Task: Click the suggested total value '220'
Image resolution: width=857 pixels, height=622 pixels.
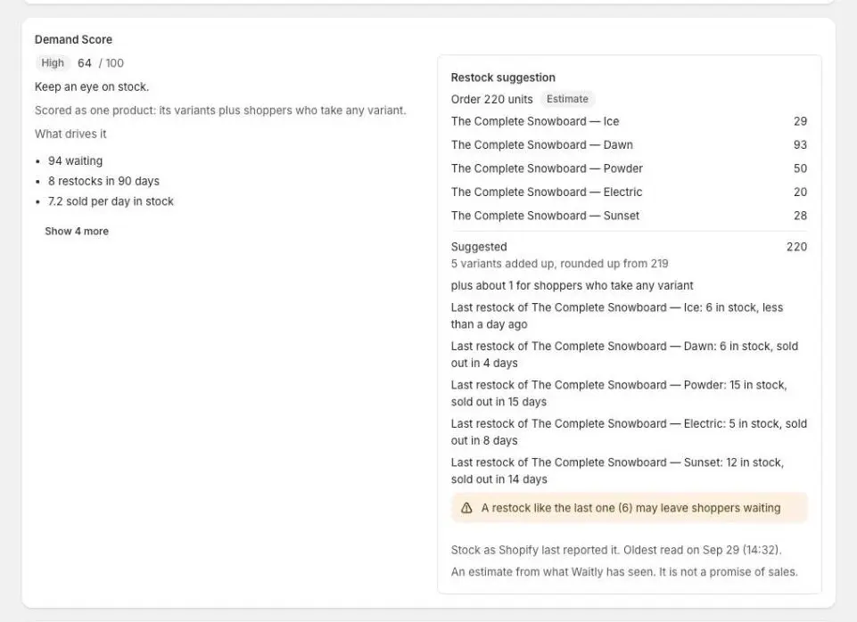Action: pyautogui.click(x=797, y=247)
